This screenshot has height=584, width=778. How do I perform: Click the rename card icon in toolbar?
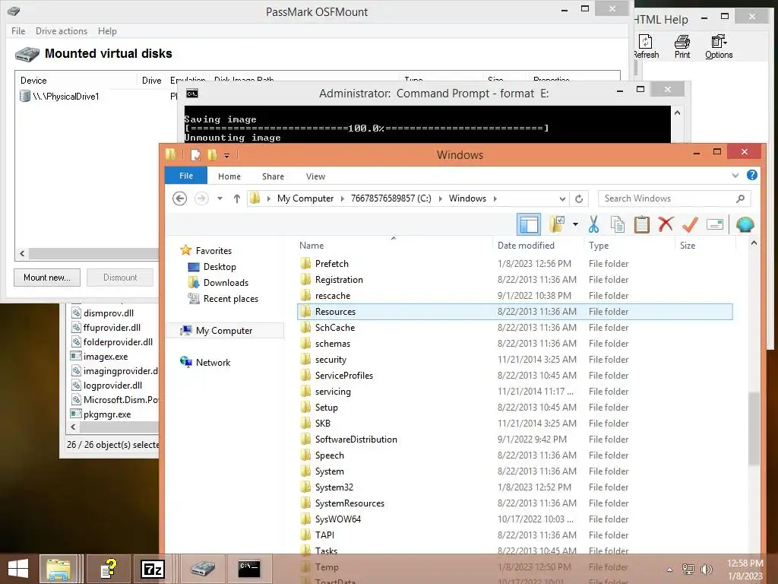714,225
